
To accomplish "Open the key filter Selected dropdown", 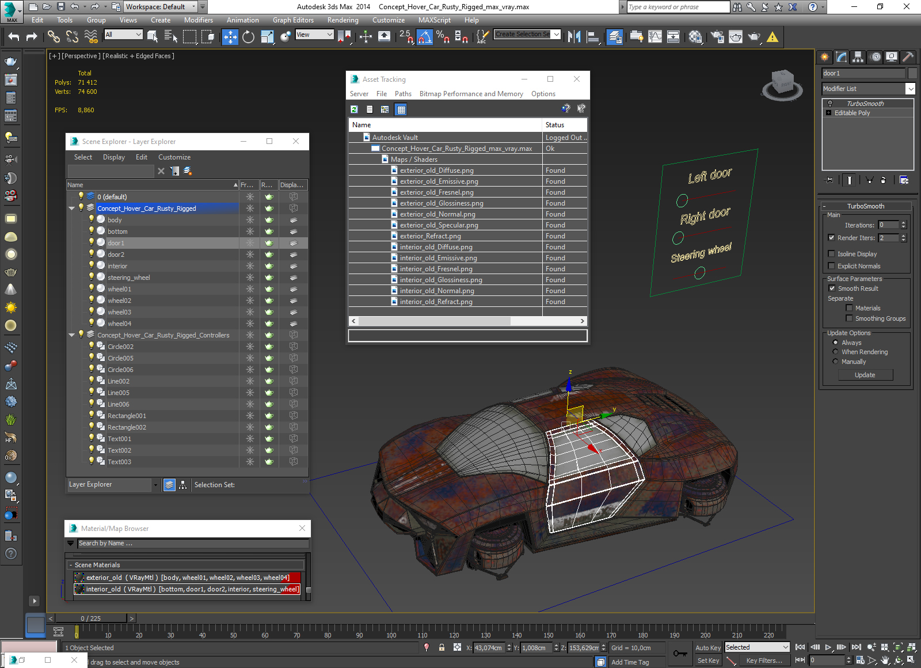I will tap(757, 647).
